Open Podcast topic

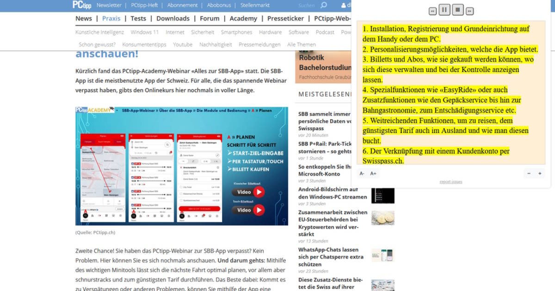325,32
